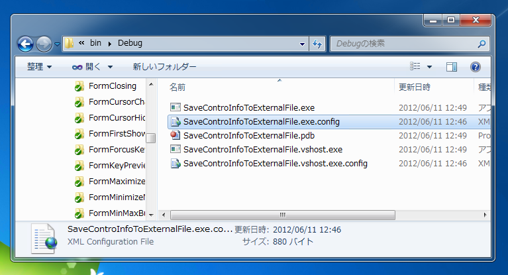Select FormMinimize folder in tree
The width and height of the screenshot is (508, 275).
click(117, 197)
